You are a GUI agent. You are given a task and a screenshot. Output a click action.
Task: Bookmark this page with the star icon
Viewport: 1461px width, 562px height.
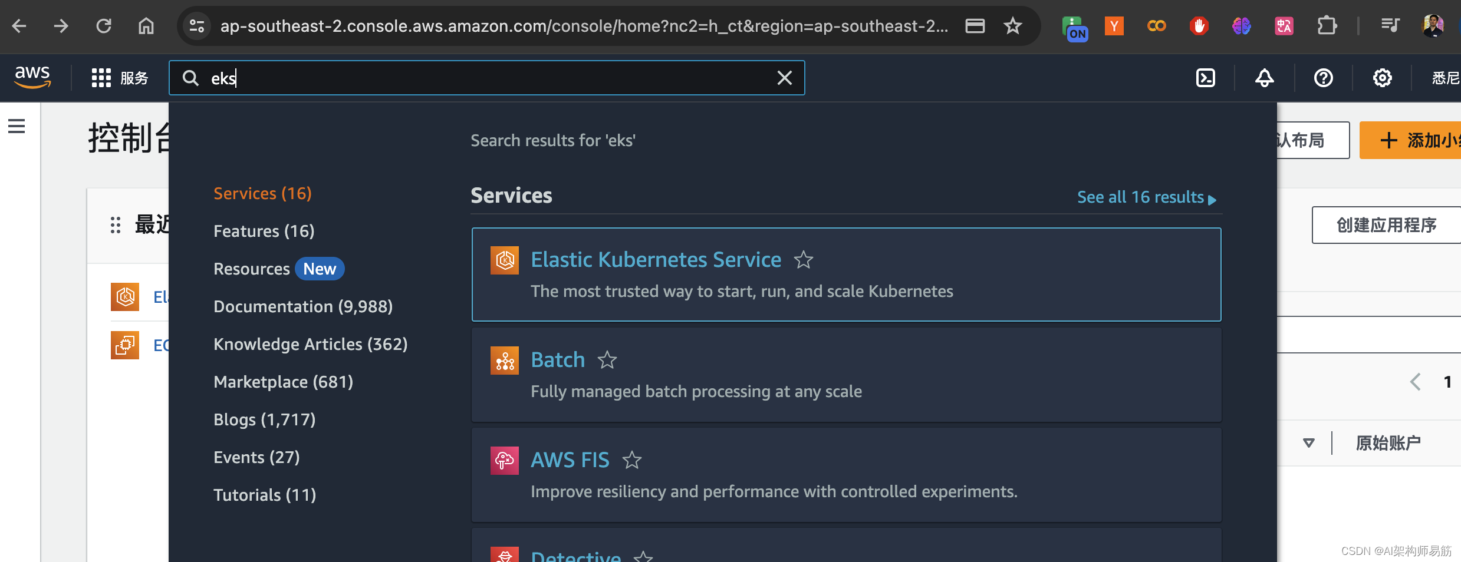coord(1012,26)
